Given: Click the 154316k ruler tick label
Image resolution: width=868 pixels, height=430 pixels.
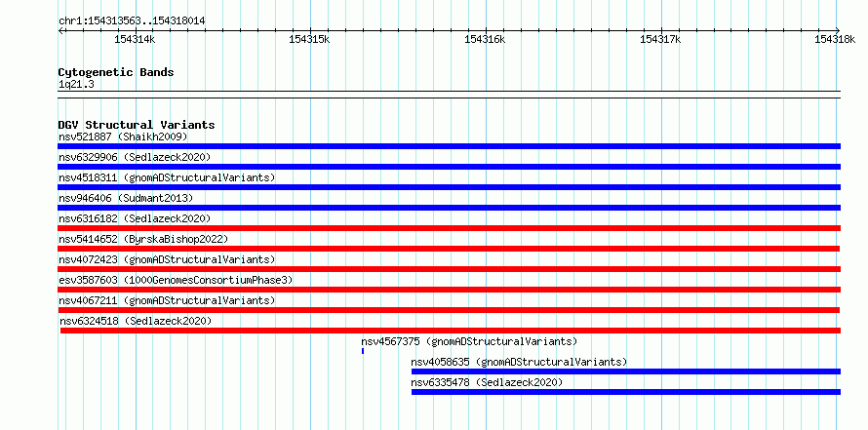Looking at the screenshot, I should click(x=485, y=39).
